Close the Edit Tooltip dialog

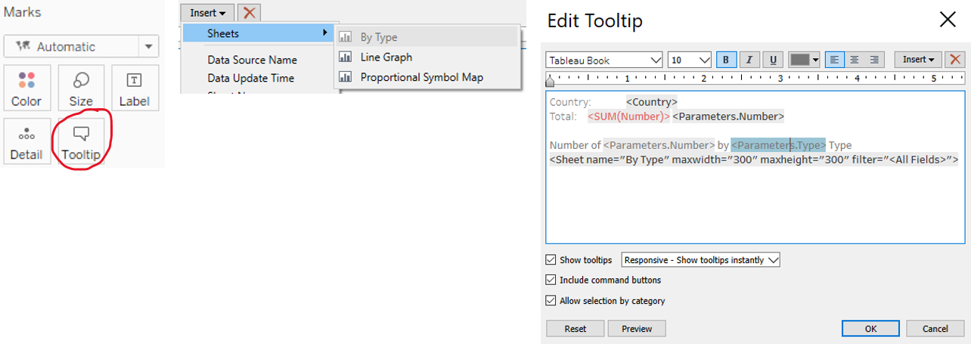(948, 20)
